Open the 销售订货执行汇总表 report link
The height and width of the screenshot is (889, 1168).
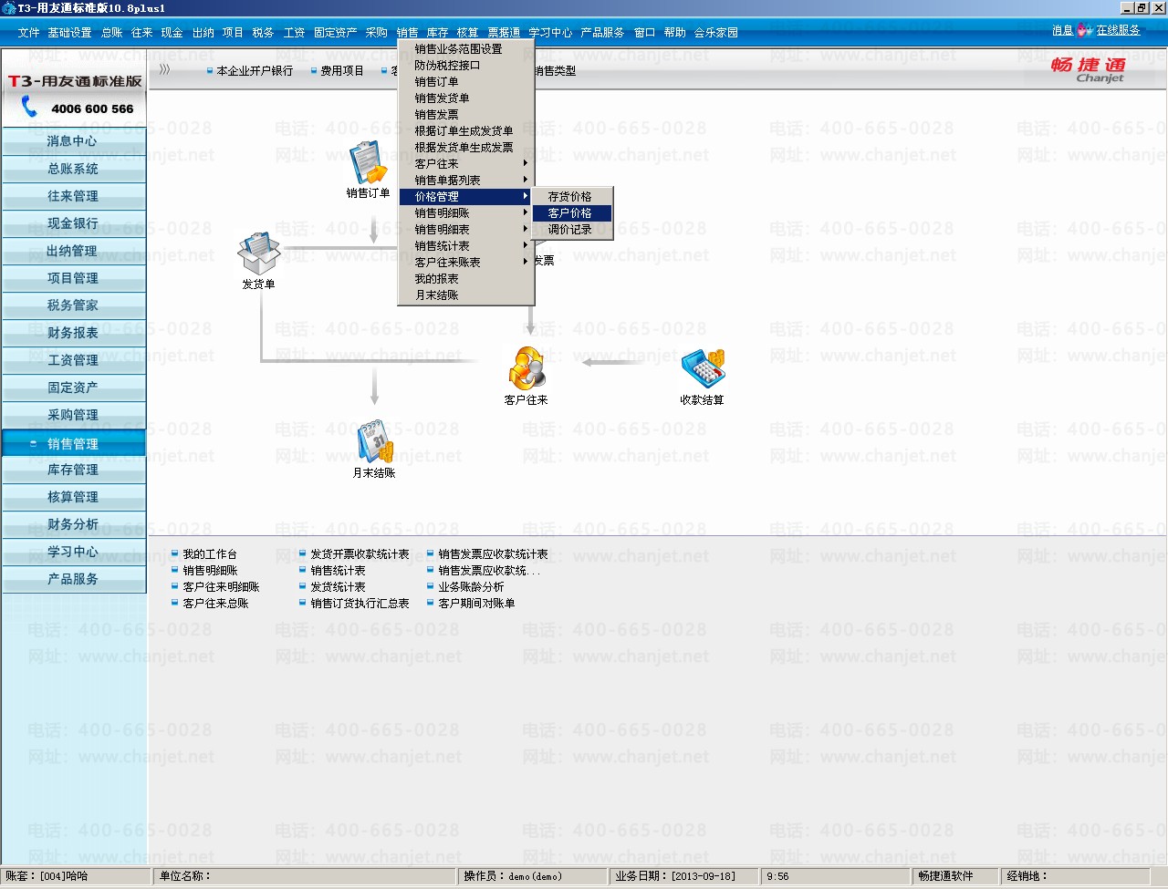coord(360,604)
